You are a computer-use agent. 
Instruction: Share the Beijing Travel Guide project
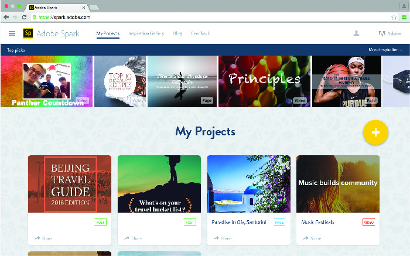43,238
